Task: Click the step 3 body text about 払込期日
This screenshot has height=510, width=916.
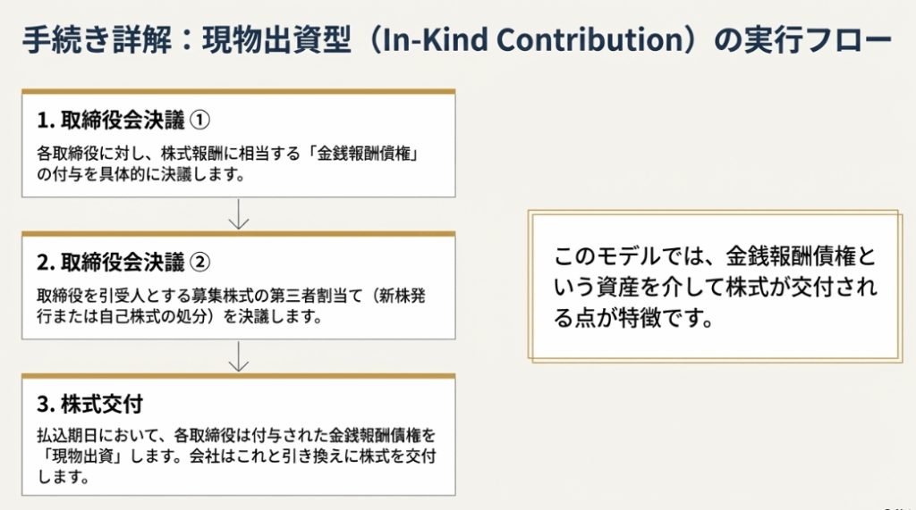Action: [236, 456]
